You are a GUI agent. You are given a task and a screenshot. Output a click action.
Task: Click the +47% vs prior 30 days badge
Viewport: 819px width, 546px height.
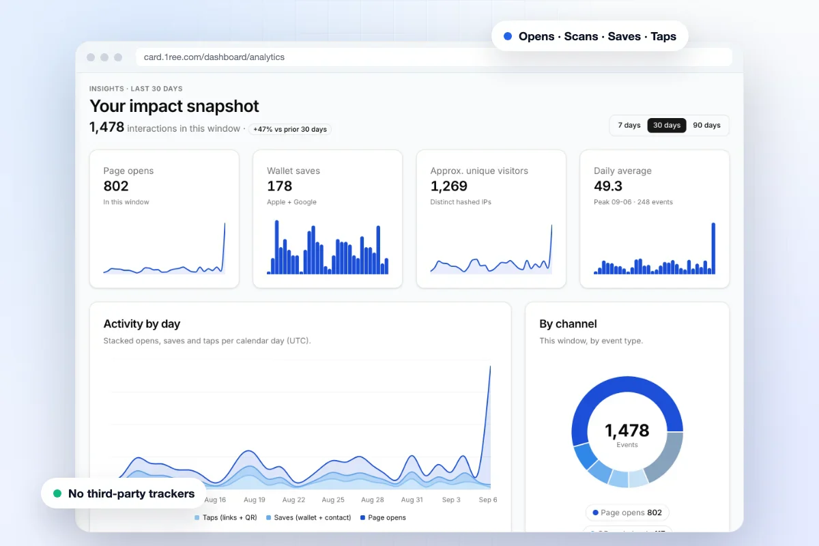(290, 129)
